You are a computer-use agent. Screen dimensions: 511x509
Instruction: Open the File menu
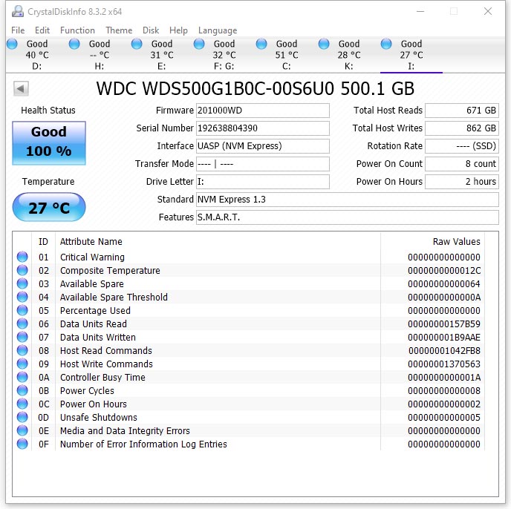click(x=18, y=30)
